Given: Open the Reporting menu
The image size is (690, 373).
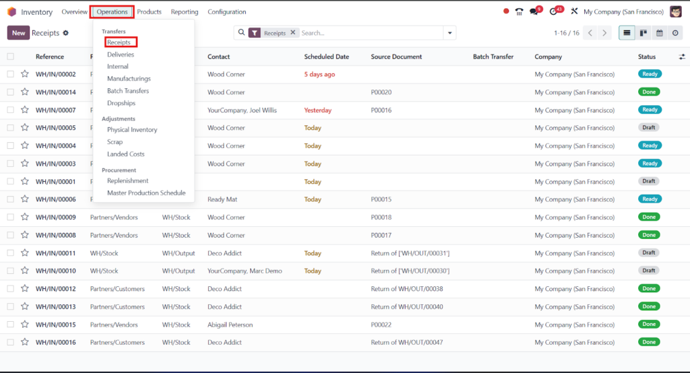Looking at the screenshot, I should click(185, 12).
